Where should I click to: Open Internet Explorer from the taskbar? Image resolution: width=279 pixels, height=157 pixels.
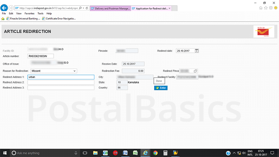(x=145, y=153)
